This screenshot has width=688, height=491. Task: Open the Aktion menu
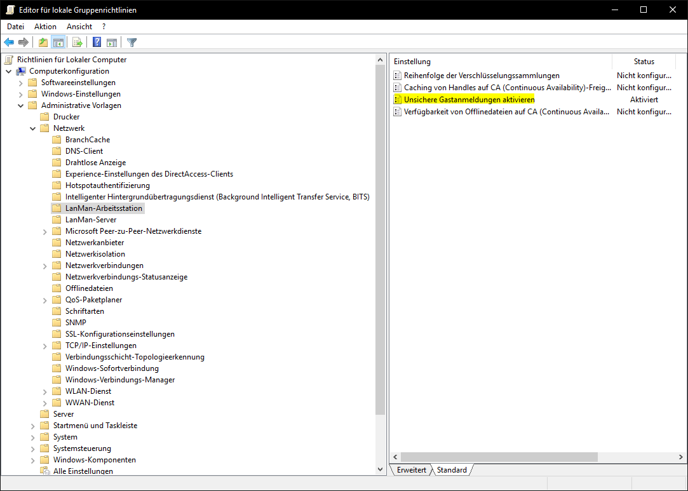[45, 27]
